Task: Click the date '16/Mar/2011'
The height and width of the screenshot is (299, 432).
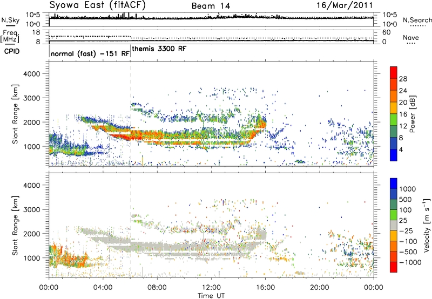Action: coord(345,5)
